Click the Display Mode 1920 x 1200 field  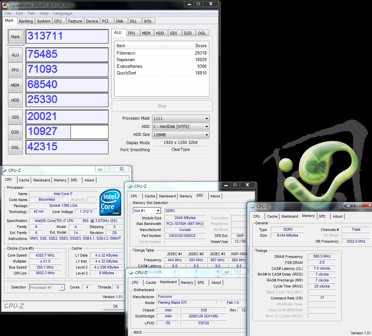tap(181, 142)
